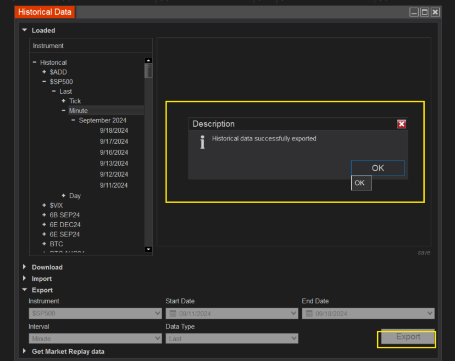
Task: Open the Instrument $SP500 dropdown
Action: [95, 313]
